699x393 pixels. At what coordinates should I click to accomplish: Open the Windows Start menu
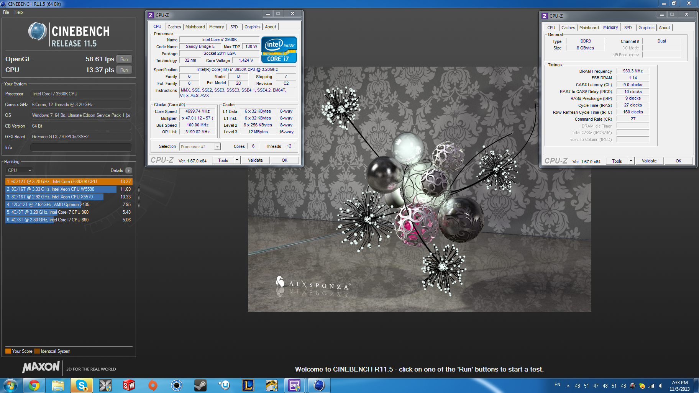tap(10, 385)
